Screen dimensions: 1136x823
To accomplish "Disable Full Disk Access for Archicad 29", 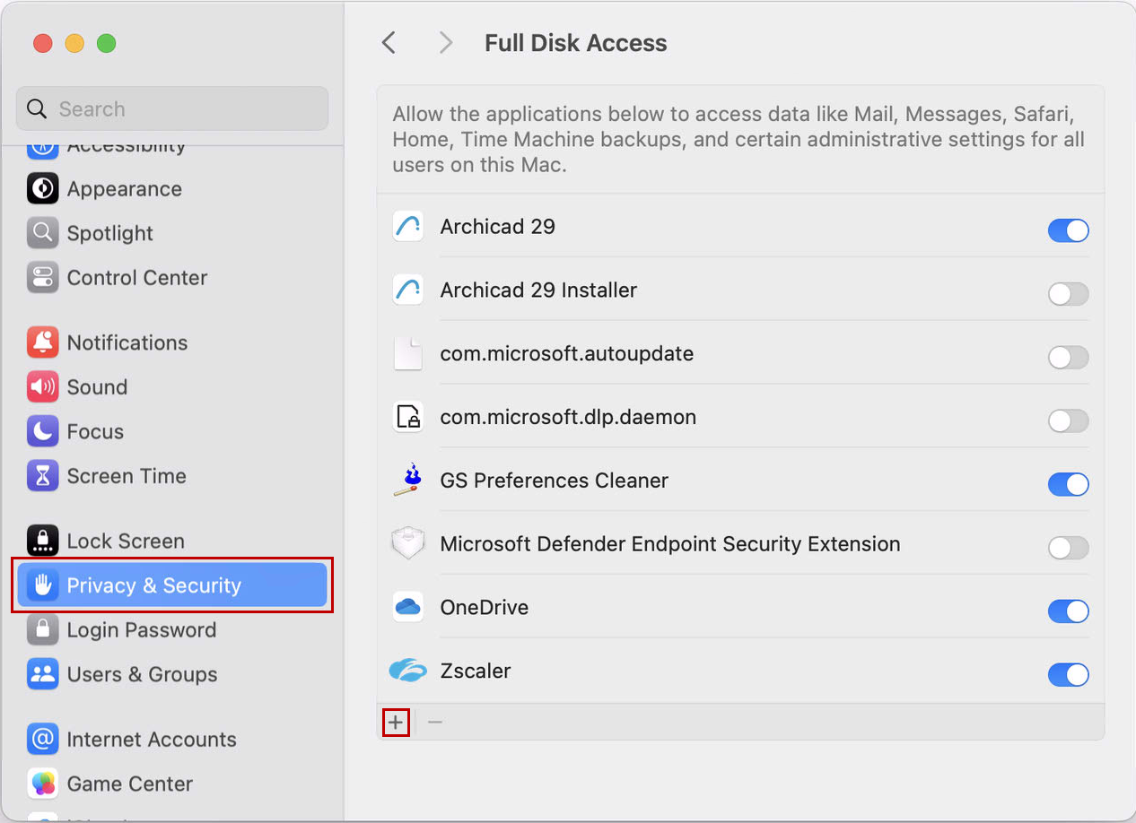I will 1068,230.
